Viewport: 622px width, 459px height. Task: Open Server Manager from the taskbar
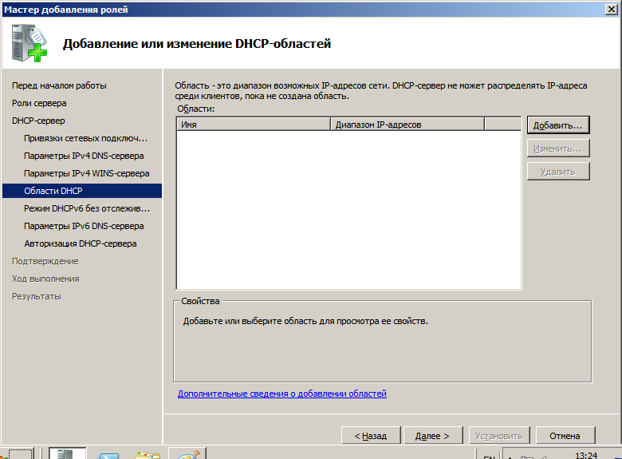click(67, 453)
